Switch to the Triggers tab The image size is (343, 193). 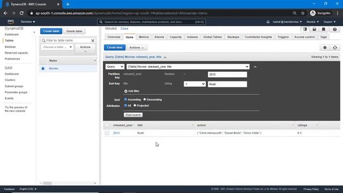pos(283,37)
